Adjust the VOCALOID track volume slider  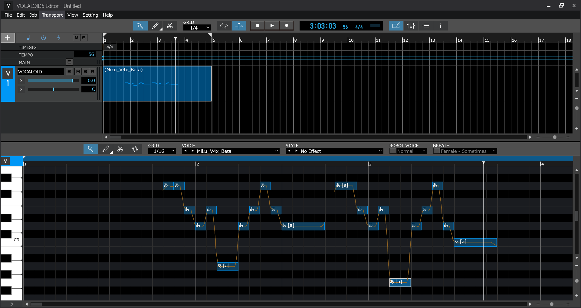[x=53, y=81]
